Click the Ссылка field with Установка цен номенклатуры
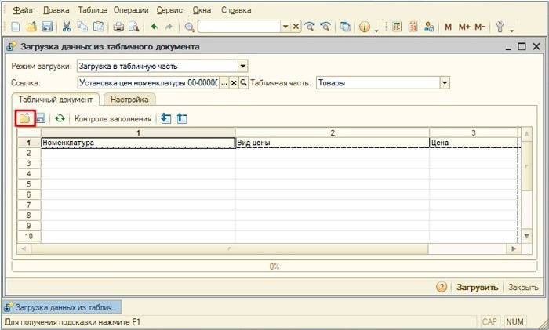 148,83
